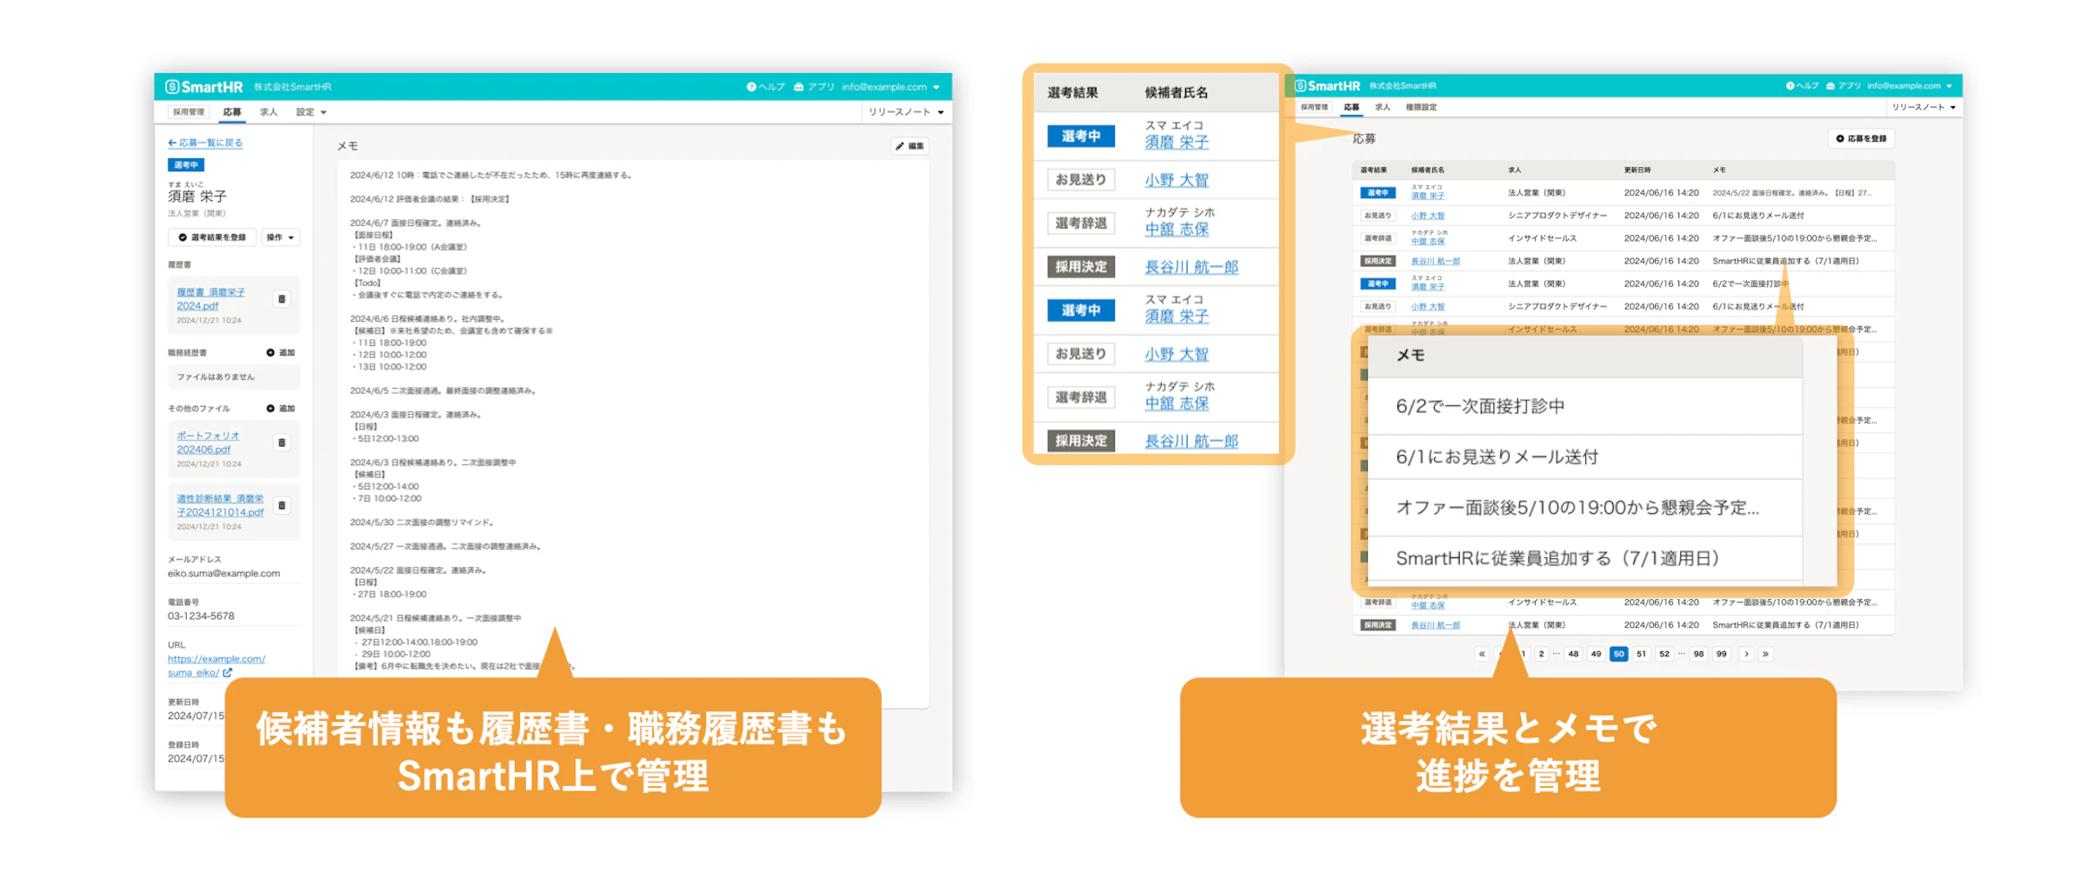
Task: Open 設定 dropdown in candidate detail window
Action: click(x=310, y=112)
